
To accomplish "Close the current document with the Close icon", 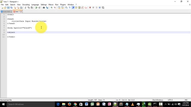I will point(15,8).
